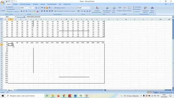Open the font size dropdown
The height and width of the screenshot is (98, 174).
pos(34,8)
